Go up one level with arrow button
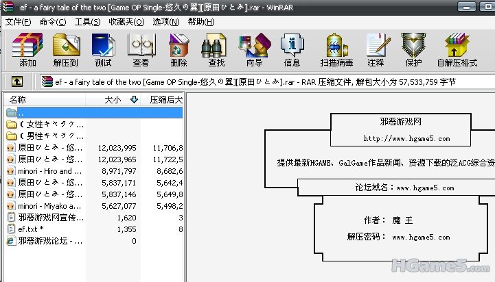 tap(17, 82)
